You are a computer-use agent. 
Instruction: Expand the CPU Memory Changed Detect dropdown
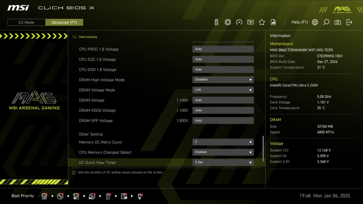[x=223, y=152]
